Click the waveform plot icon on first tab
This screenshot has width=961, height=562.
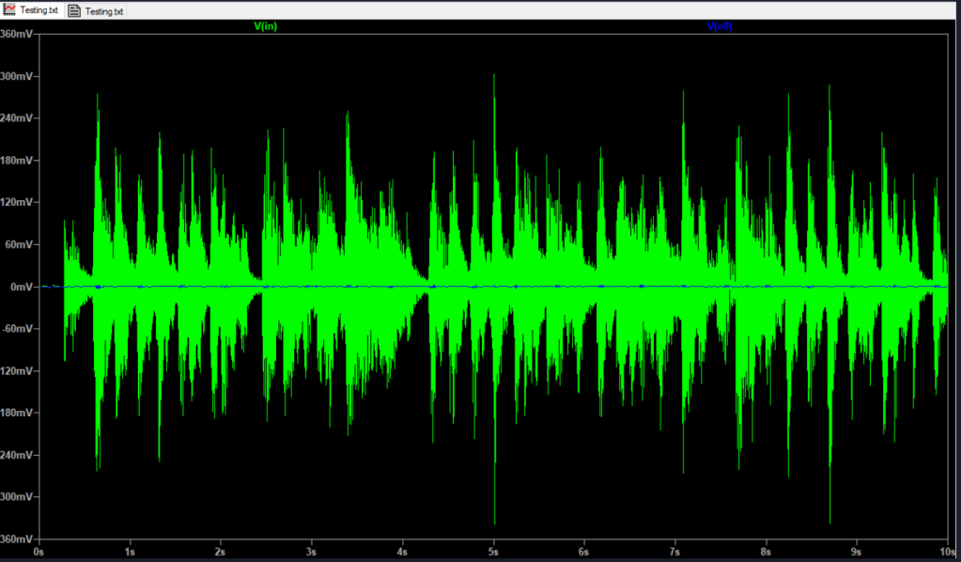click(9, 10)
